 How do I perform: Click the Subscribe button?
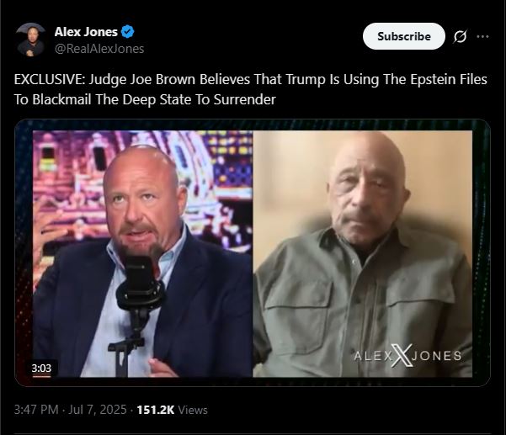pyautogui.click(x=403, y=36)
